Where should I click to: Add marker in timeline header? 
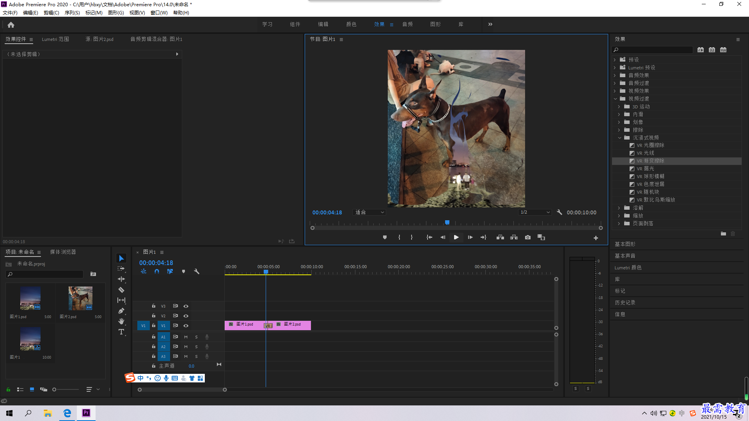pos(183,271)
